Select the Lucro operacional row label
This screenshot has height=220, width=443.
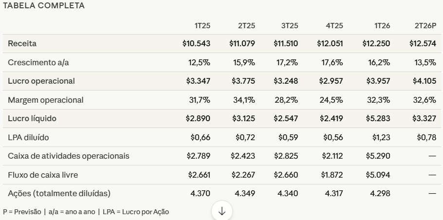[x=41, y=81]
